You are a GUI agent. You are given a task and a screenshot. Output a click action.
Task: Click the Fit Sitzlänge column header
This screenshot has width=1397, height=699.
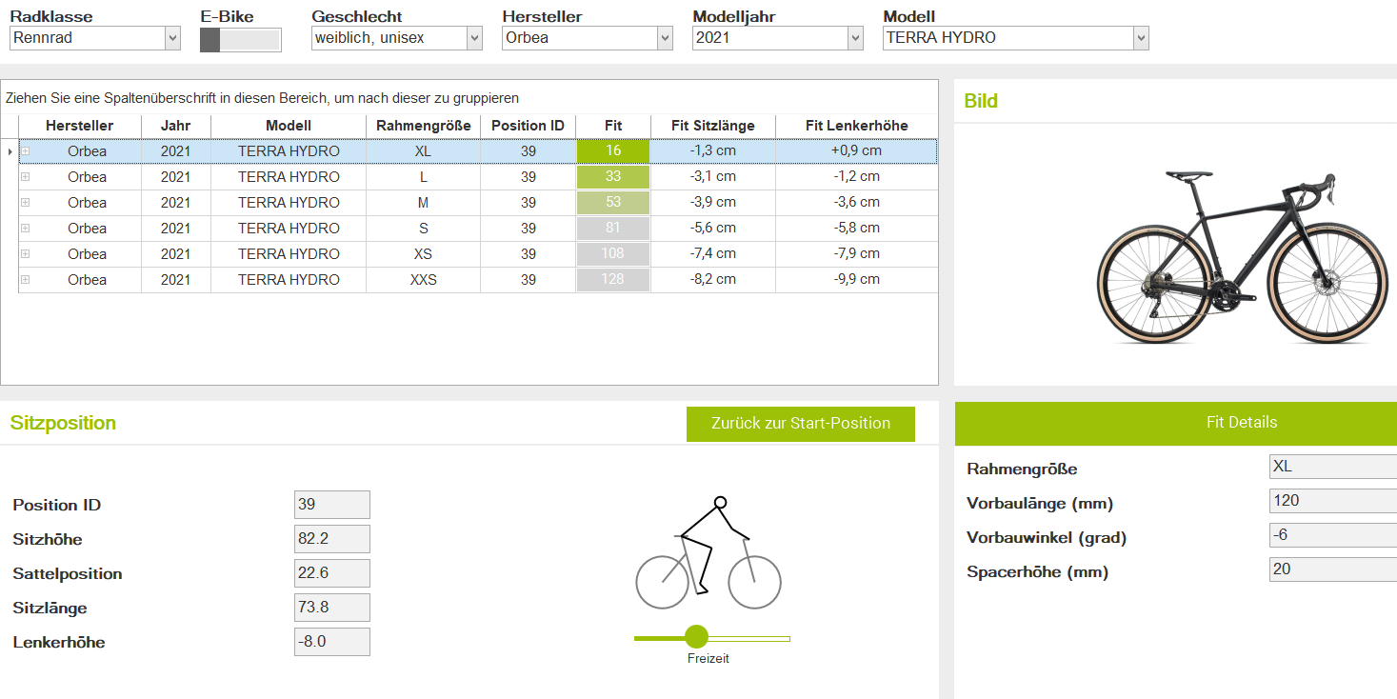coord(712,126)
